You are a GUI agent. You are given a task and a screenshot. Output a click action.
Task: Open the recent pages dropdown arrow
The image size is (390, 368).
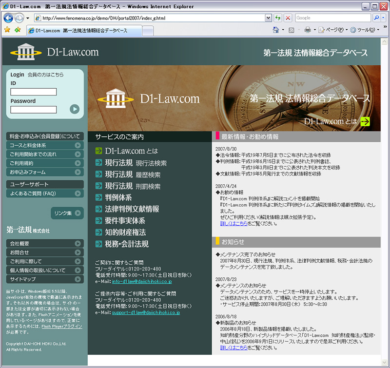[28, 18]
